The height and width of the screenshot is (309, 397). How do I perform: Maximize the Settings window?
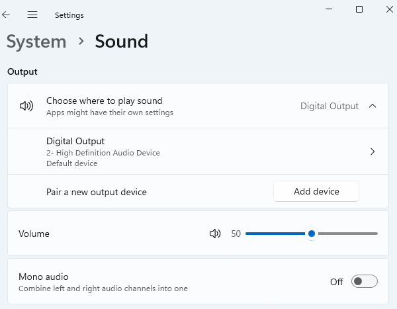(359, 9)
